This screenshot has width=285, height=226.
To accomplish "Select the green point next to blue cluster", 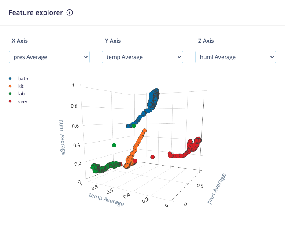I will pos(134,126).
